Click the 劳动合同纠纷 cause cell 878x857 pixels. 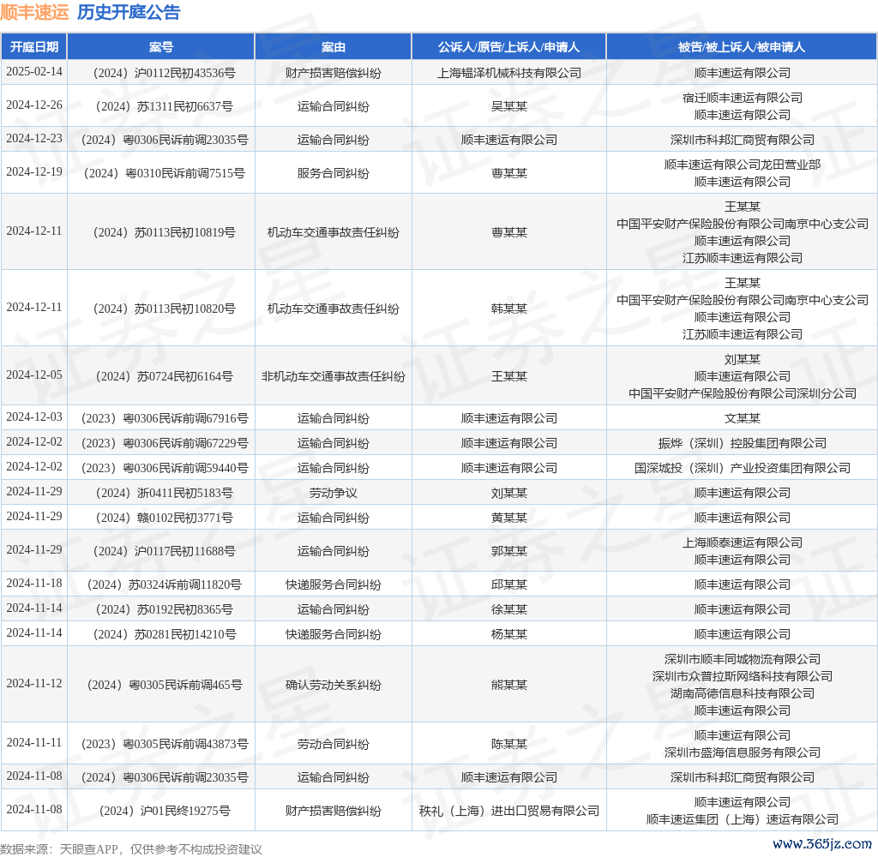(x=334, y=744)
